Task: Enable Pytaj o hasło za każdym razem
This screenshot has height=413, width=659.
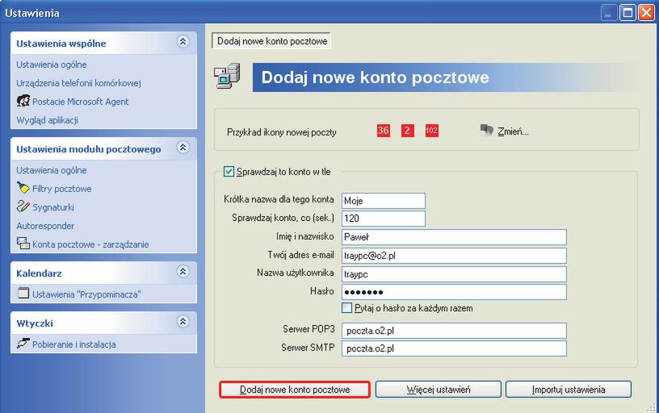Action: click(346, 308)
